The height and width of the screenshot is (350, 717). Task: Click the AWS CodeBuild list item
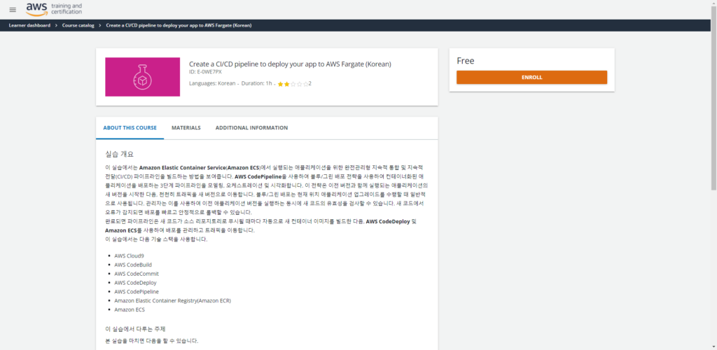coord(133,265)
